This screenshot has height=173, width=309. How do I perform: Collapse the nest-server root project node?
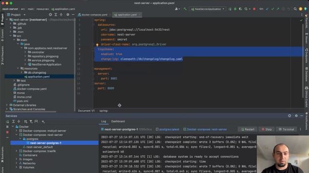(x=7, y=20)
